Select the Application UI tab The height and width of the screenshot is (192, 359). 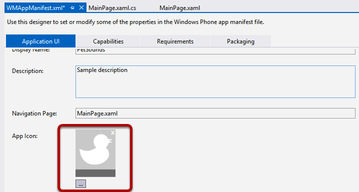(x=41, y=41)
